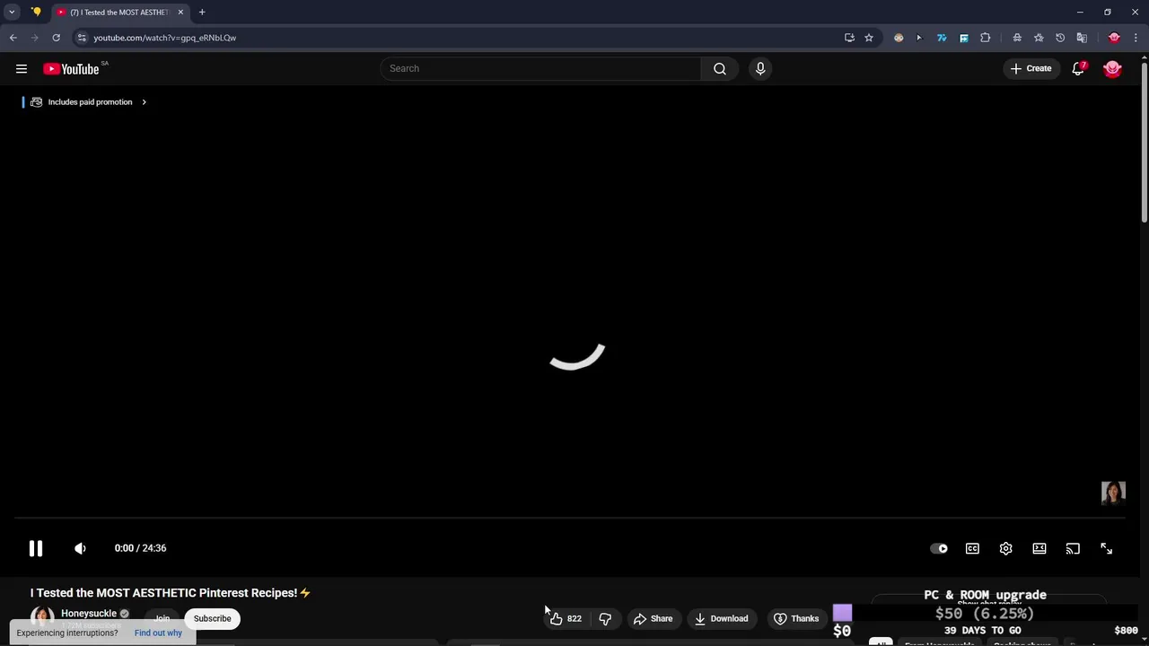This screenshot has height=646, width=1149.
Task: Mute the video volume
Action: coord(80,548)
